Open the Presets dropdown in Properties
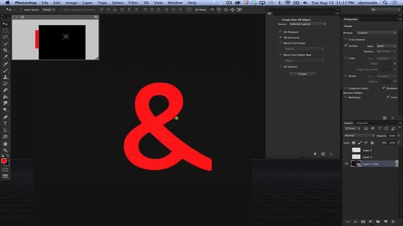Screen dimensions: 403x226 point(377,33)
